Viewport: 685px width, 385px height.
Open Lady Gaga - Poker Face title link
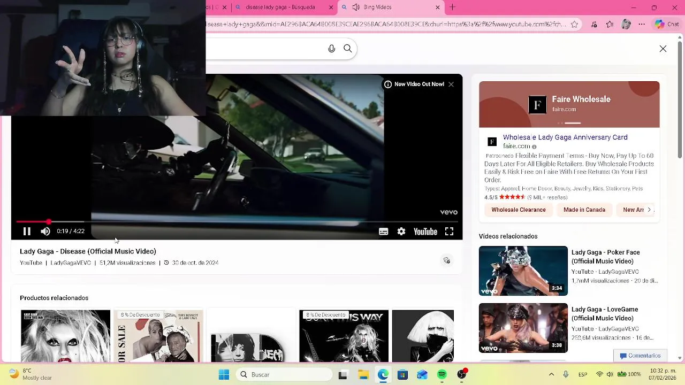[x=605, y=257]
